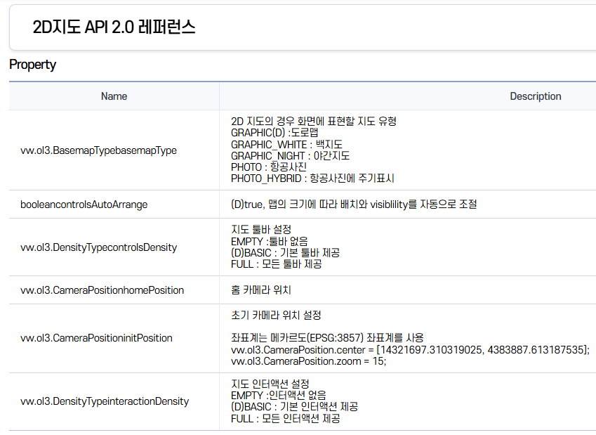Click the page title '2D지도 API 2.0 레퍼런스'
Viewport: 596px width, 435px height.
pos(114,27)
